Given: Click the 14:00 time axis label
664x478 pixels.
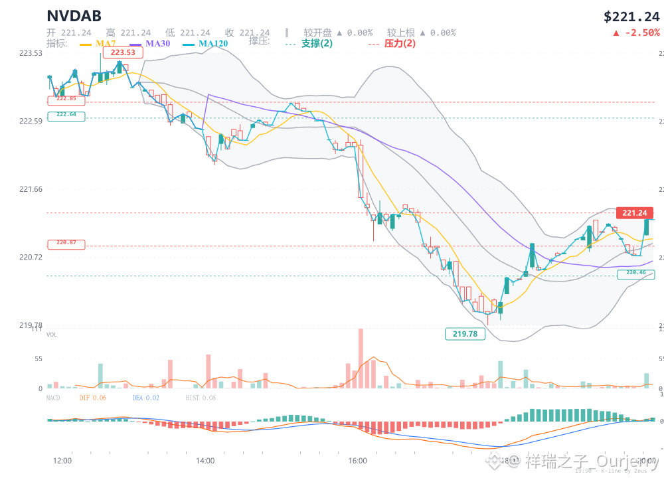Looking at the screenshot, I should coord(205,461).
